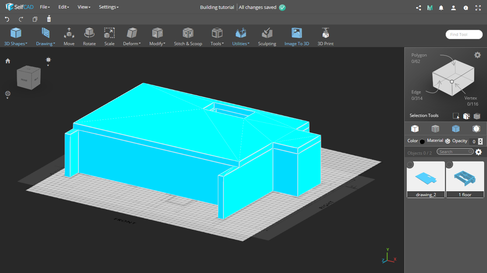487x273 pixels.
Task: Click the Building tutorial project title
Action: [x=217, y=7]
